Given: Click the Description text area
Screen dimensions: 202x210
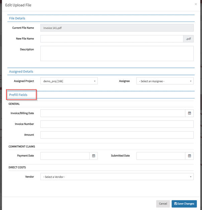Looking at the screenshot, I should pos(117,53).
